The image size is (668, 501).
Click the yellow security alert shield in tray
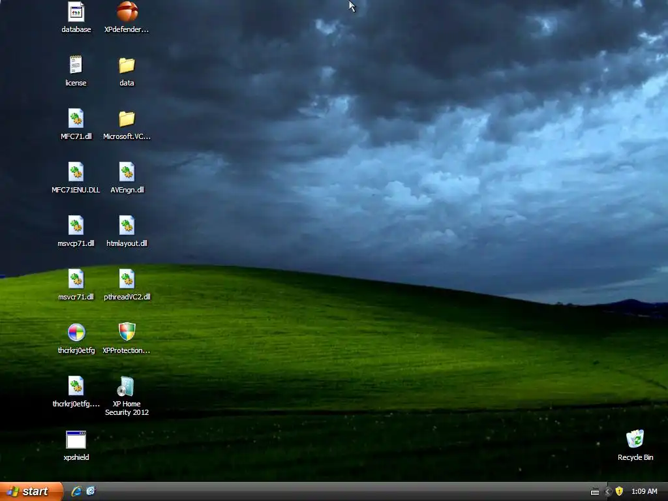(619, 491)
